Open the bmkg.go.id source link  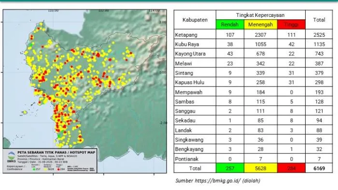point(217,180)
